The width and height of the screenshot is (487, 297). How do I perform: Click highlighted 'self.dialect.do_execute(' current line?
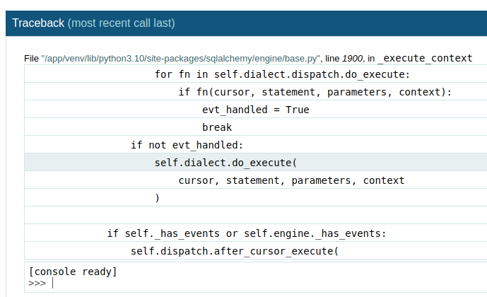coord(225,163)
